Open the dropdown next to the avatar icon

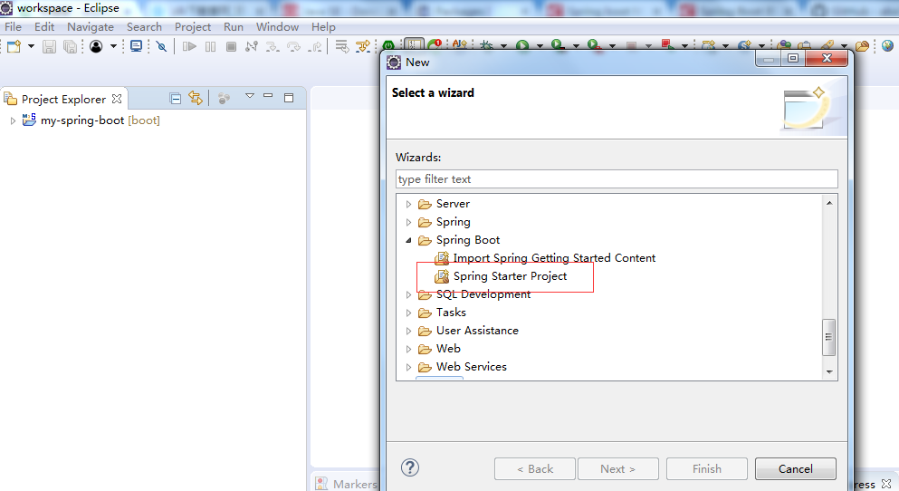pos(113,46)
